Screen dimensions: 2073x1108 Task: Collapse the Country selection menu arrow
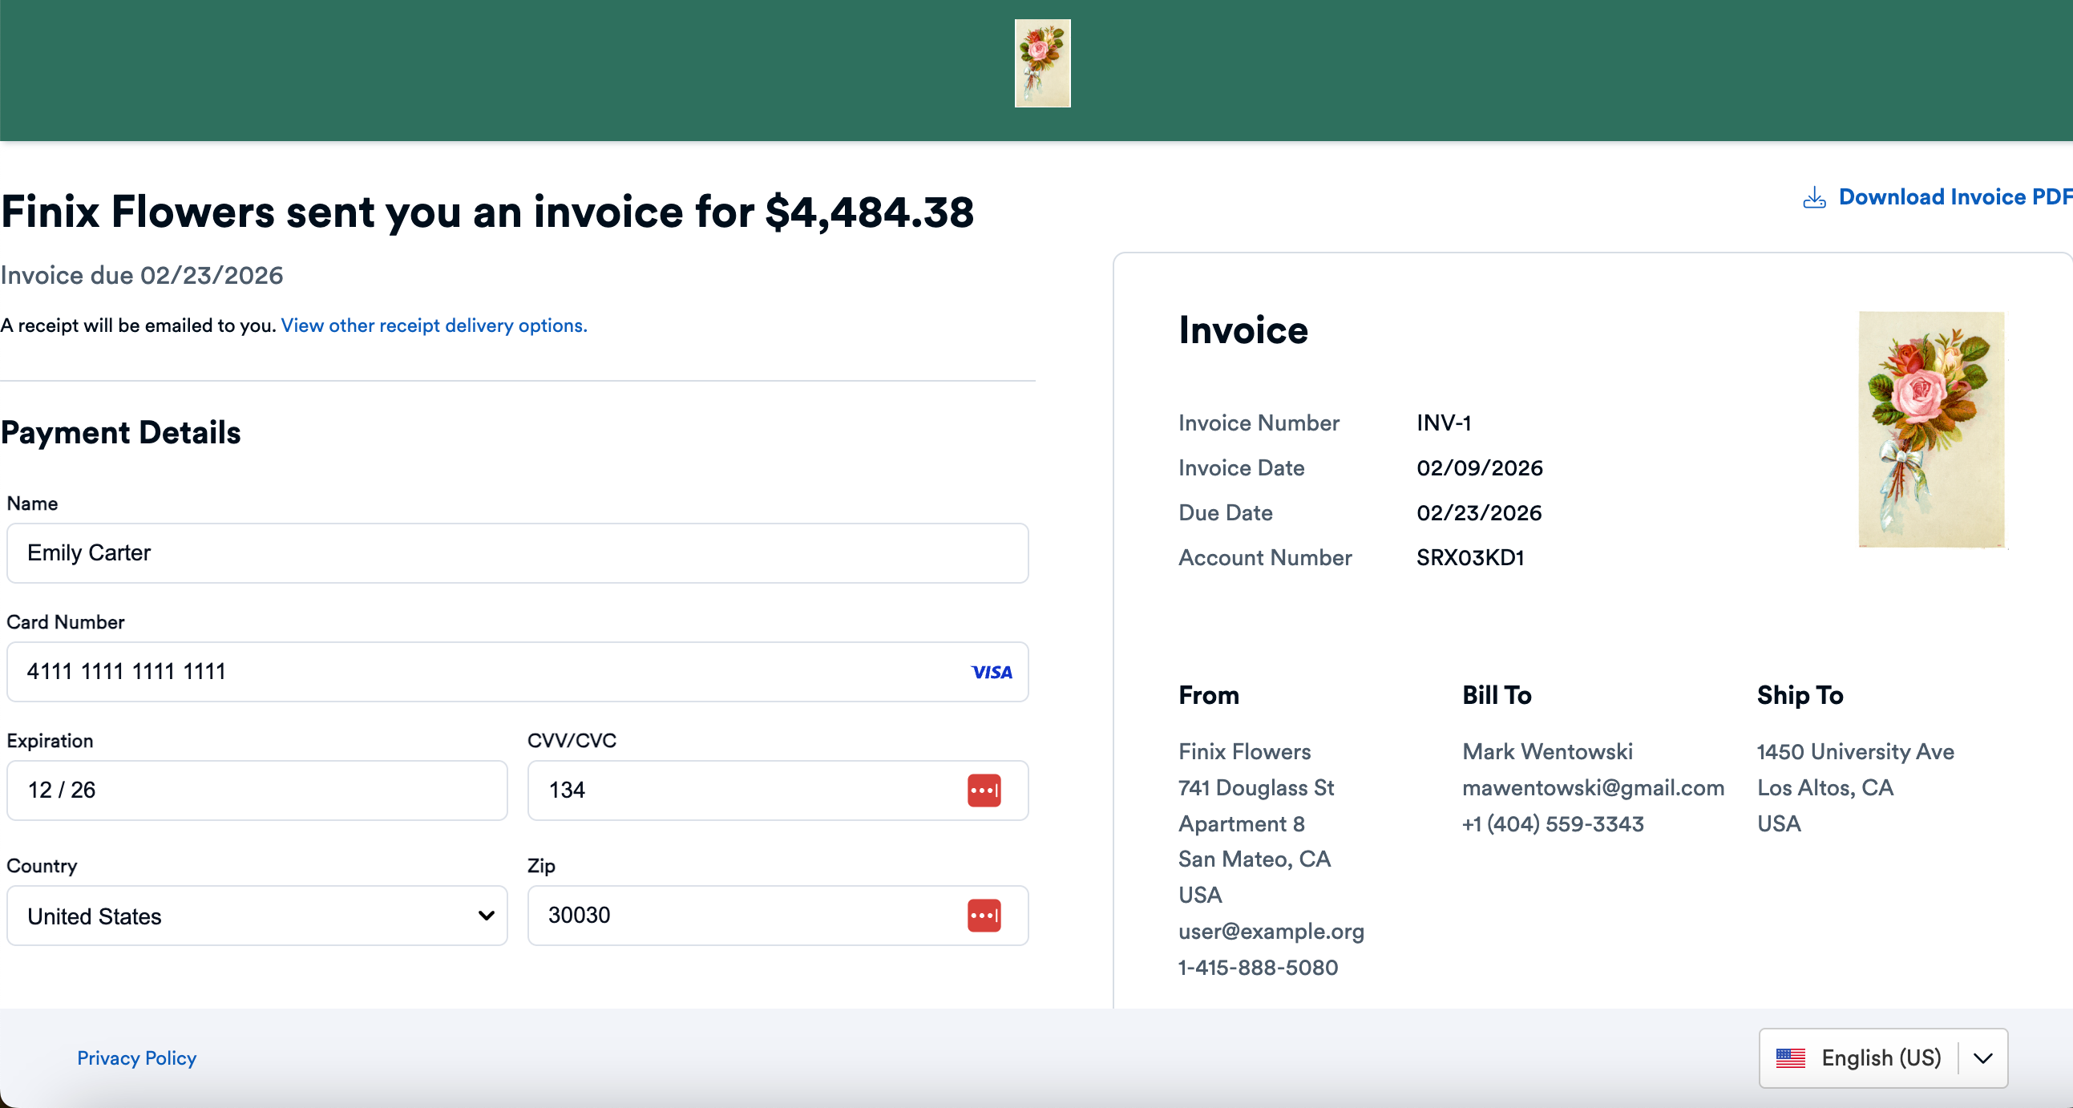click(x=485, y=916)
